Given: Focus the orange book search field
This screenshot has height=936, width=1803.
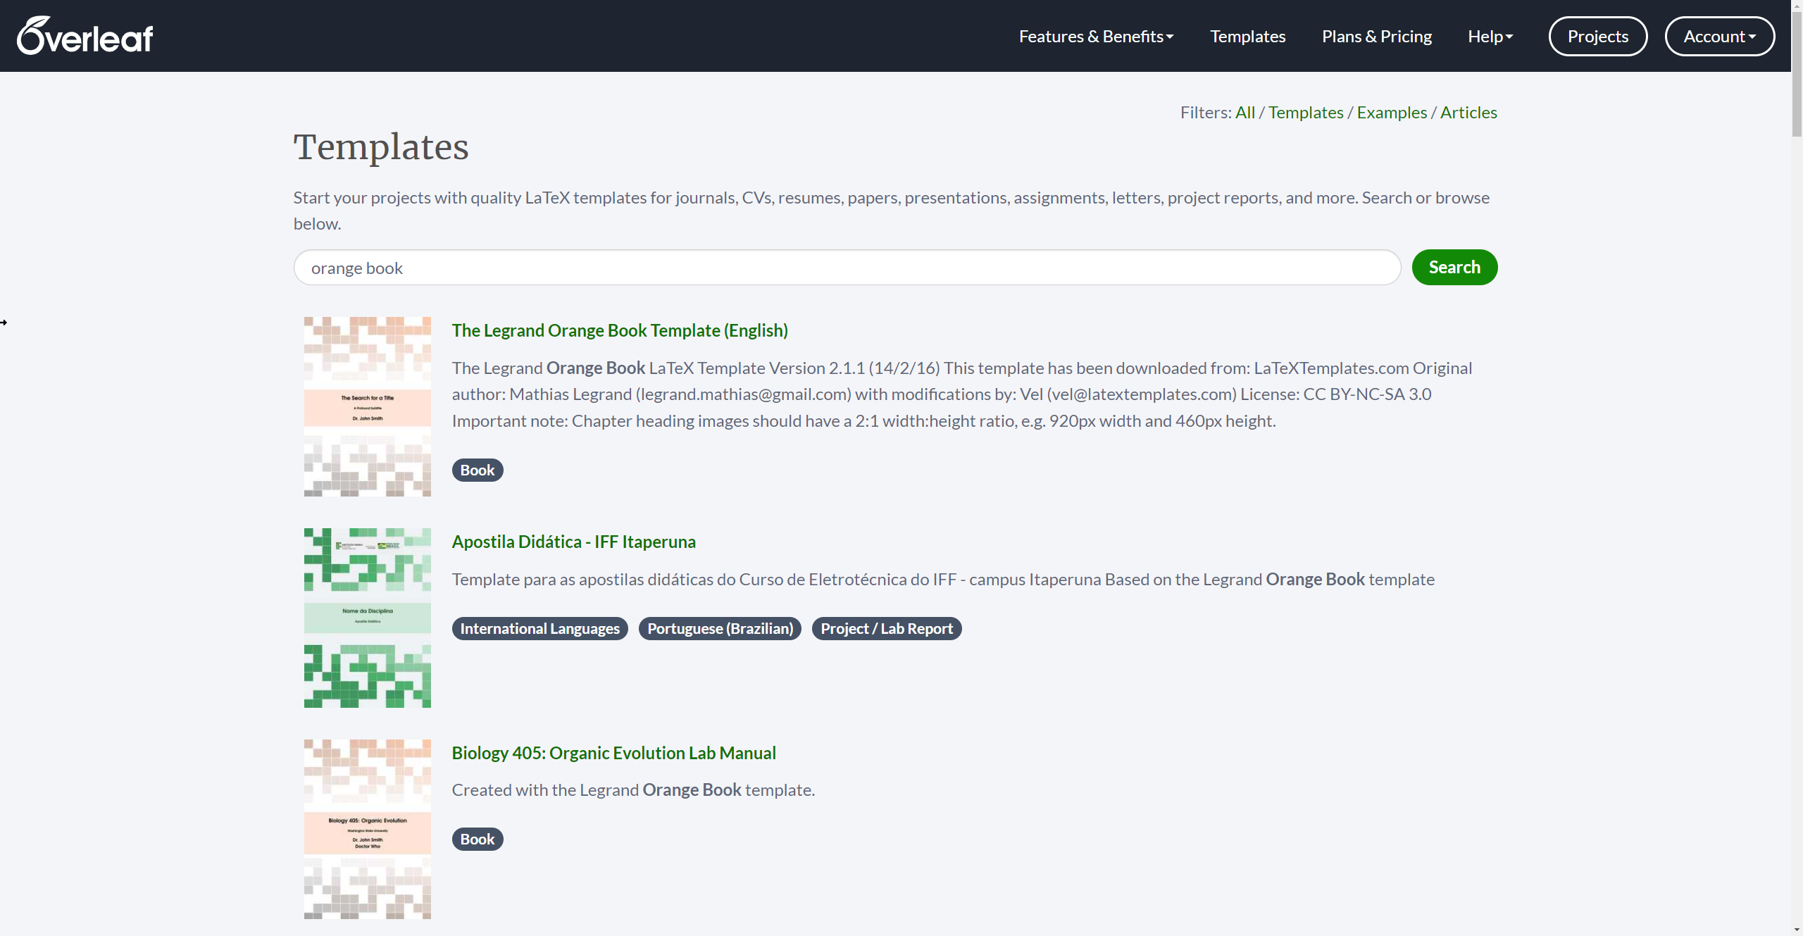Looking at the screenshot, I should click(x=847, y=268).
